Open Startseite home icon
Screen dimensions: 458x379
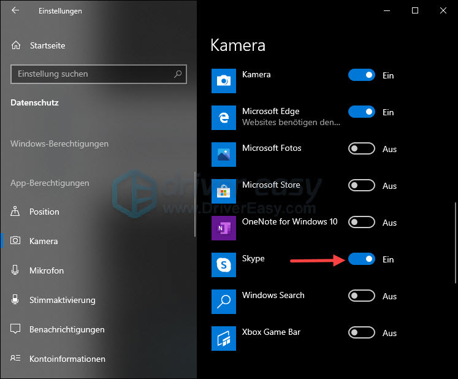[x=16, y=45]
